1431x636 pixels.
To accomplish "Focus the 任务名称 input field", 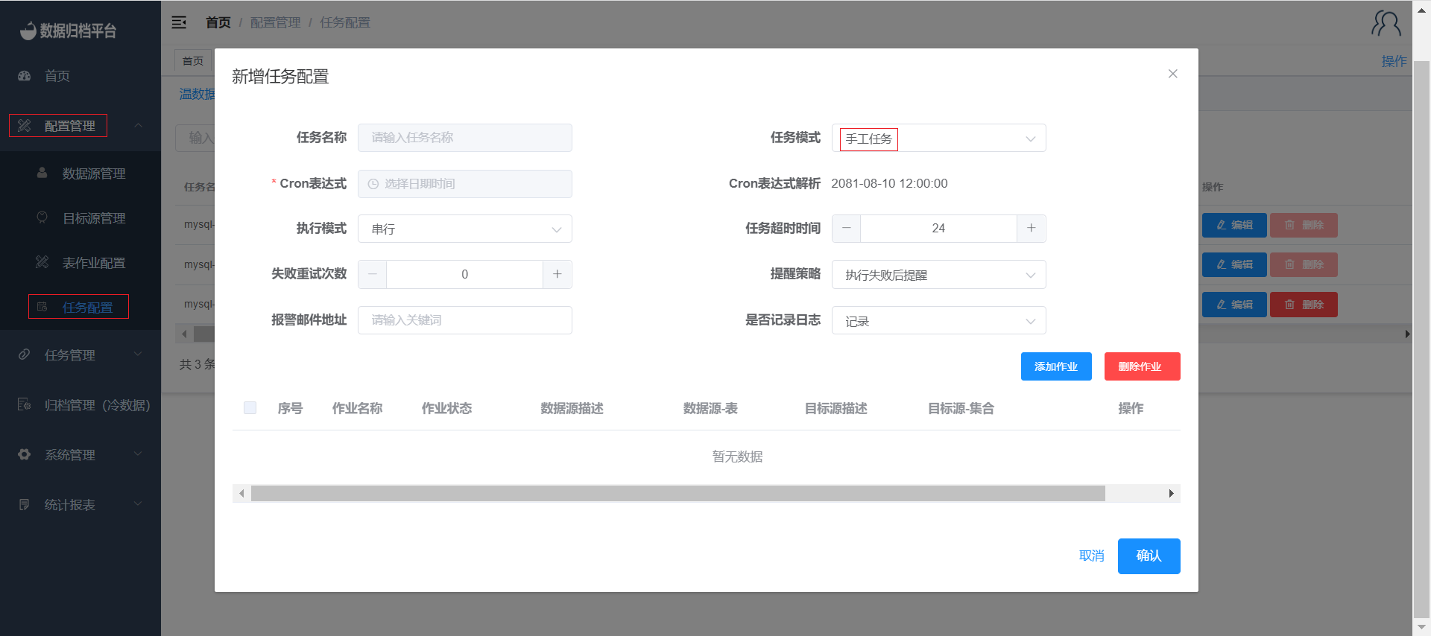I will coord(465,138).
